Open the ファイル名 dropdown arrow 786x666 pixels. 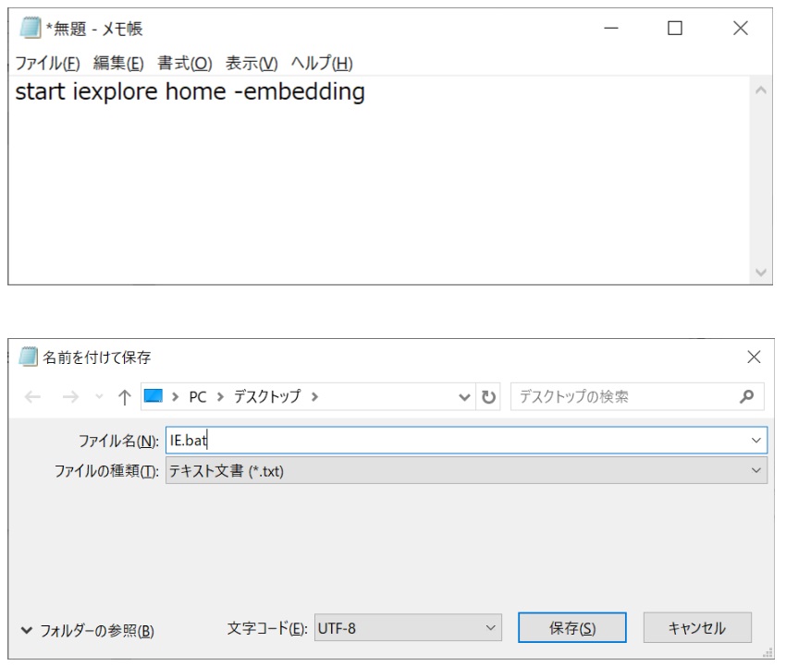755,441
